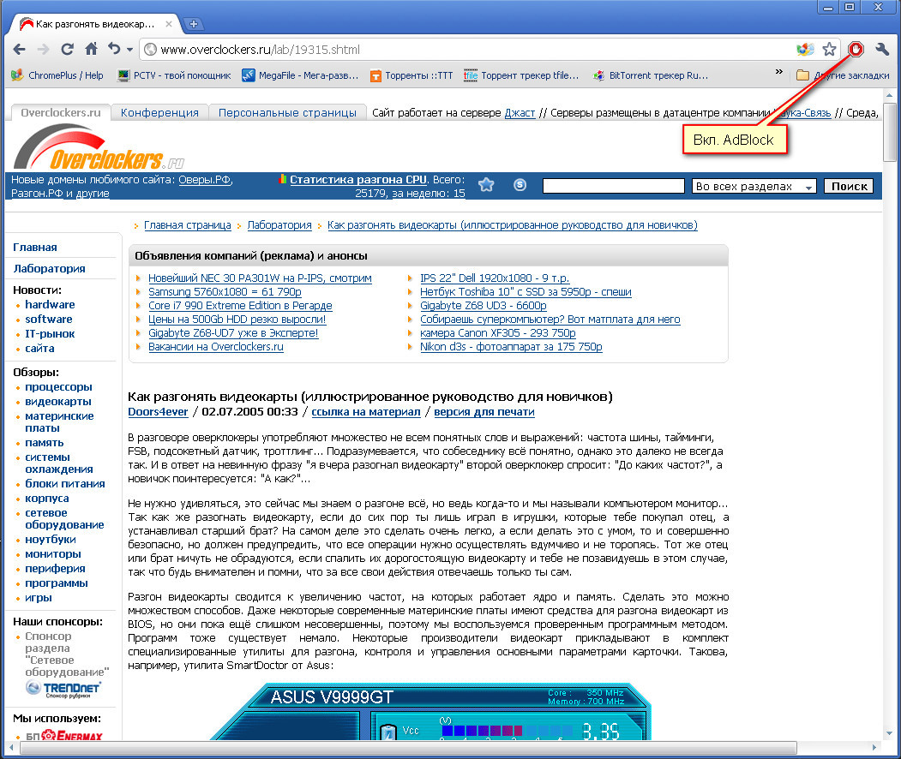Open author Doors4ever profile link
901x759 pixels.
coord(158,412)
